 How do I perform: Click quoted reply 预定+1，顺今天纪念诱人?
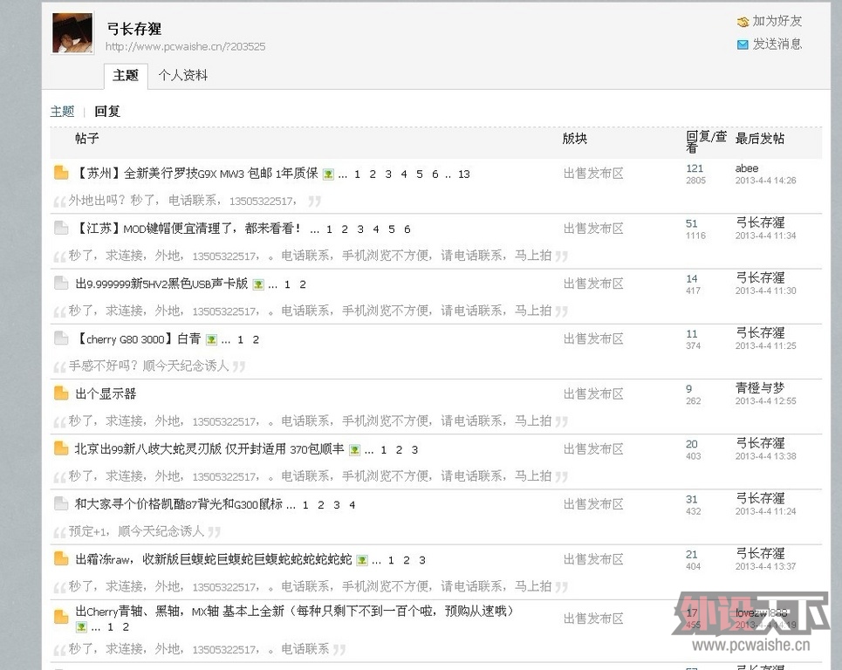click(136, 531)
